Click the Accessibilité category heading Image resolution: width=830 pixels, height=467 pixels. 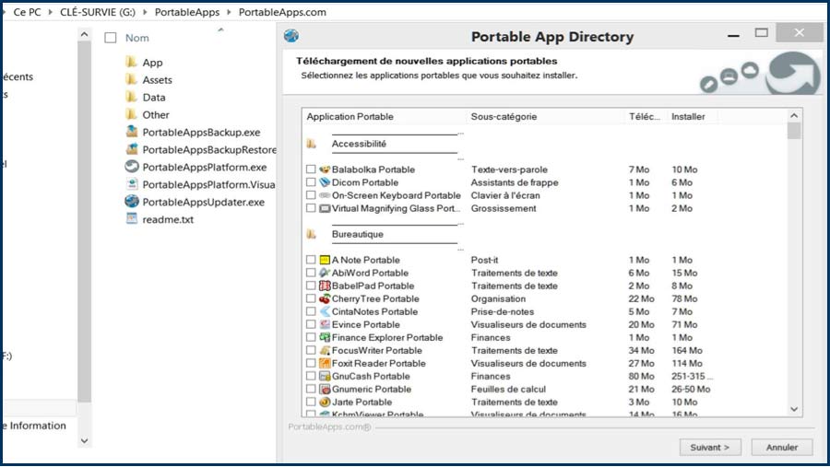[359, 144]
